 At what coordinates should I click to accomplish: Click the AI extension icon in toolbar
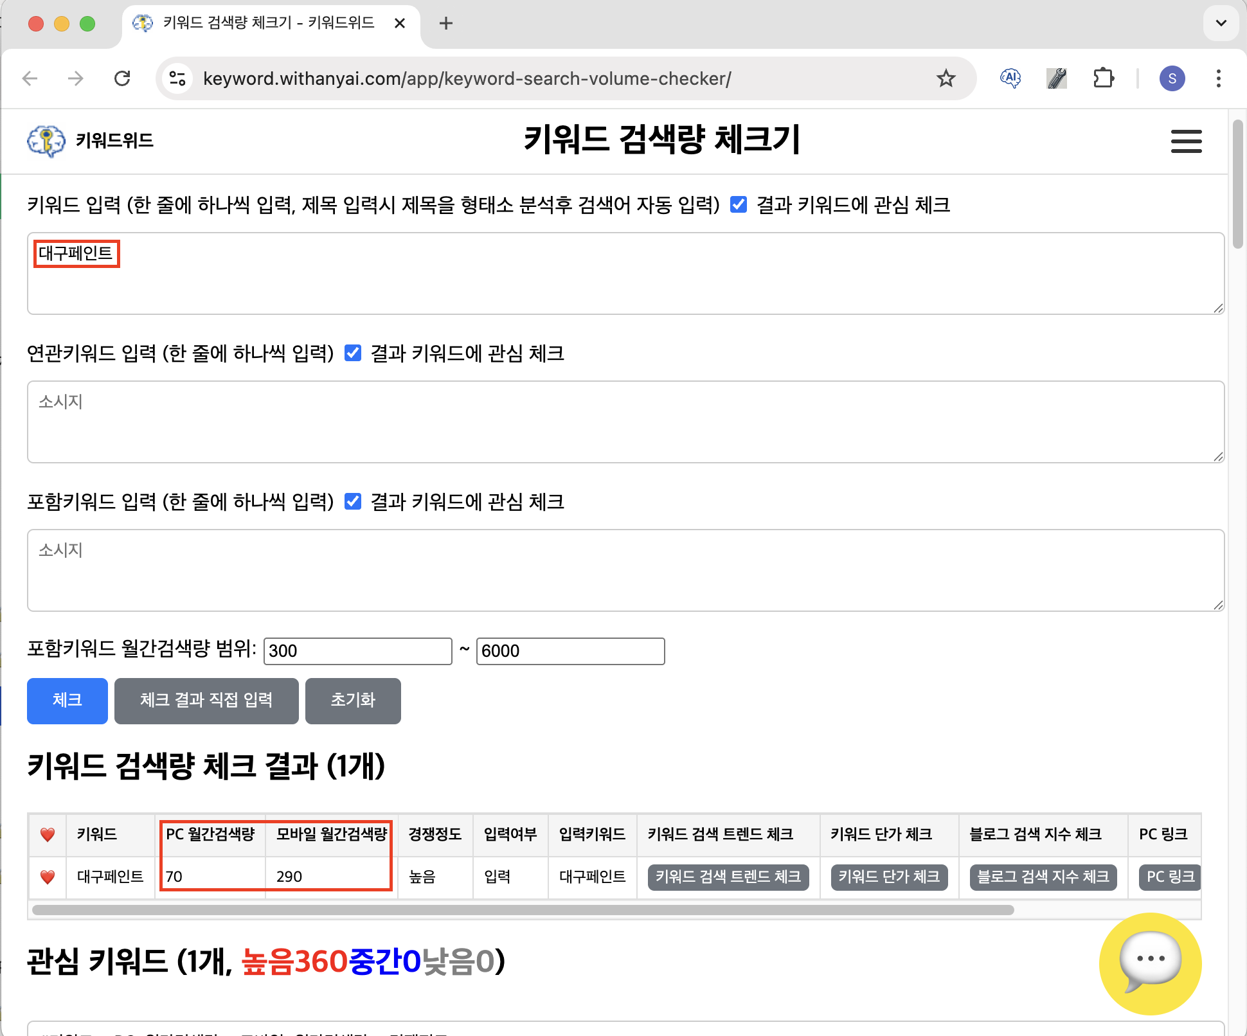[1010, 78]
